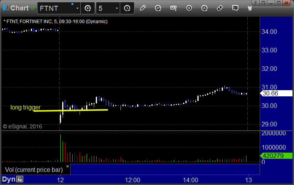This screenshot has height=185, width=294.
Task: Click the Twitter bird icon
Action: click(250, 8)
